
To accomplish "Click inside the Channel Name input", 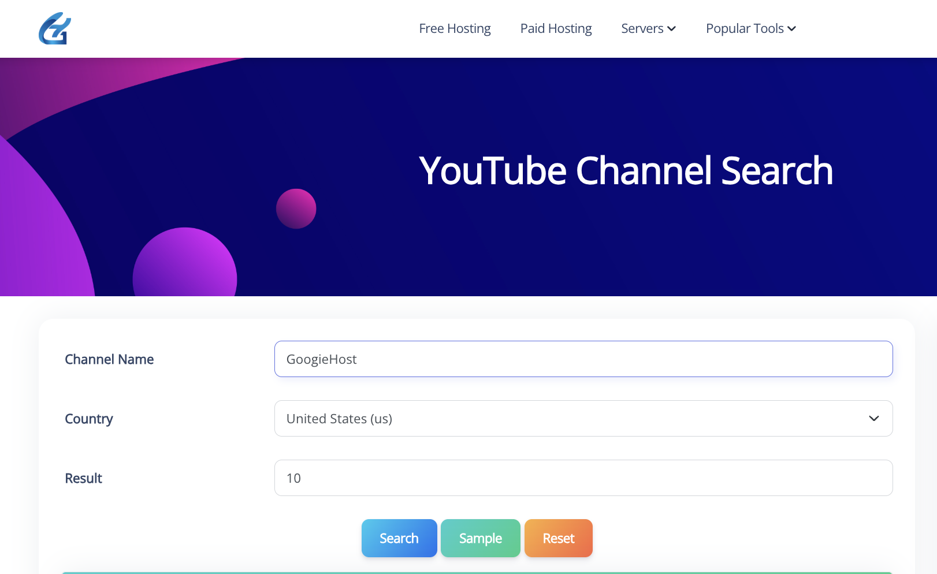I will click(x=583, y=359).
